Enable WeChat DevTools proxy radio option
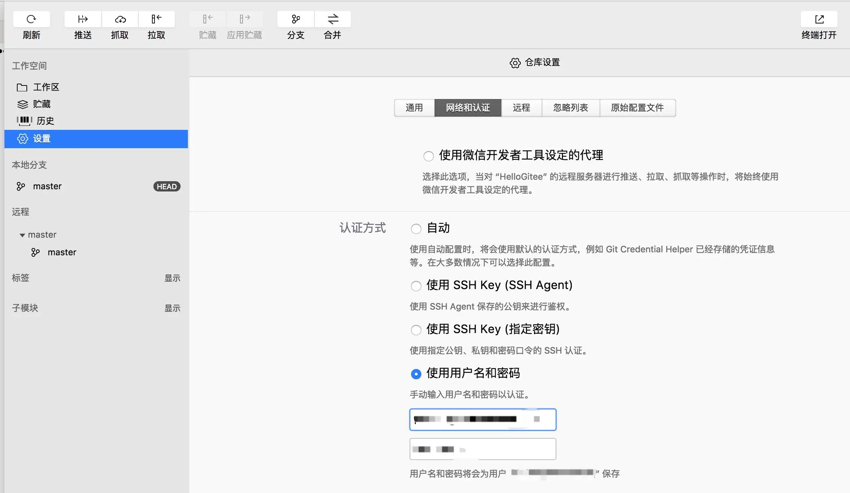Image resolution: width=850 pixels, height=493 pixels. (428, 156)
